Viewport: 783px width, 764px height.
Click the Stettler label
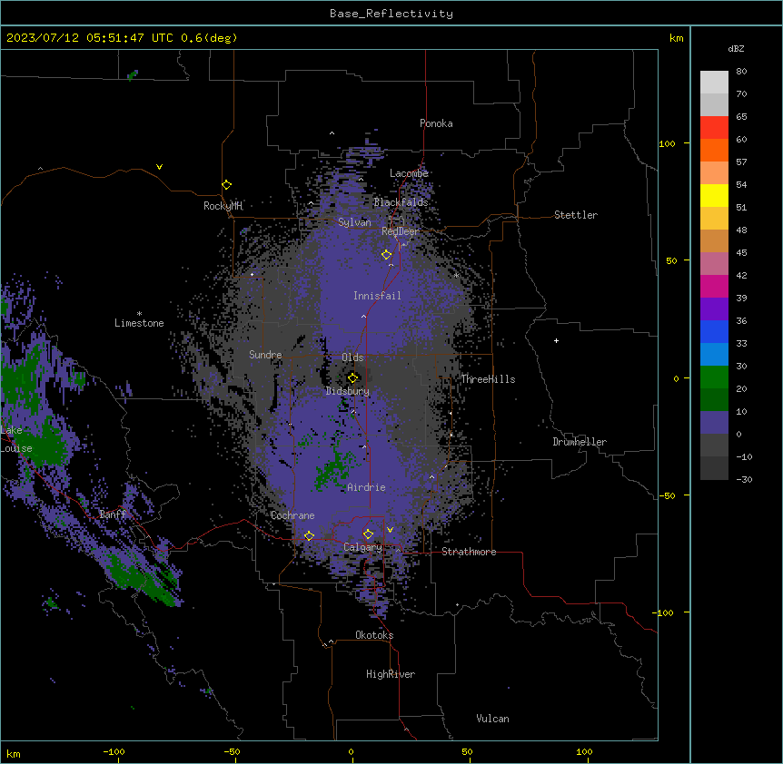click(x=576, y=215)
